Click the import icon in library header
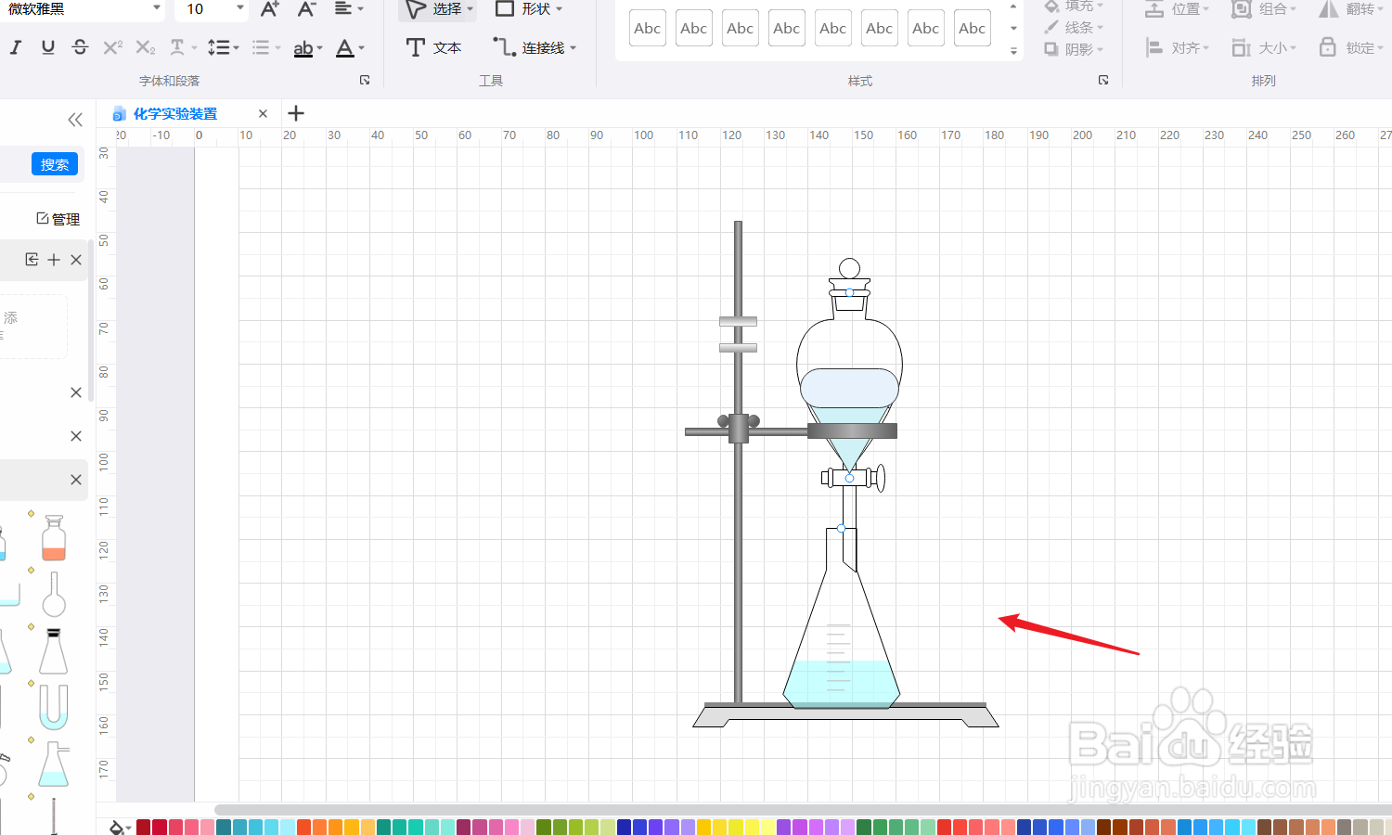Screen dimensions: 1392x835 coord(32,260)
